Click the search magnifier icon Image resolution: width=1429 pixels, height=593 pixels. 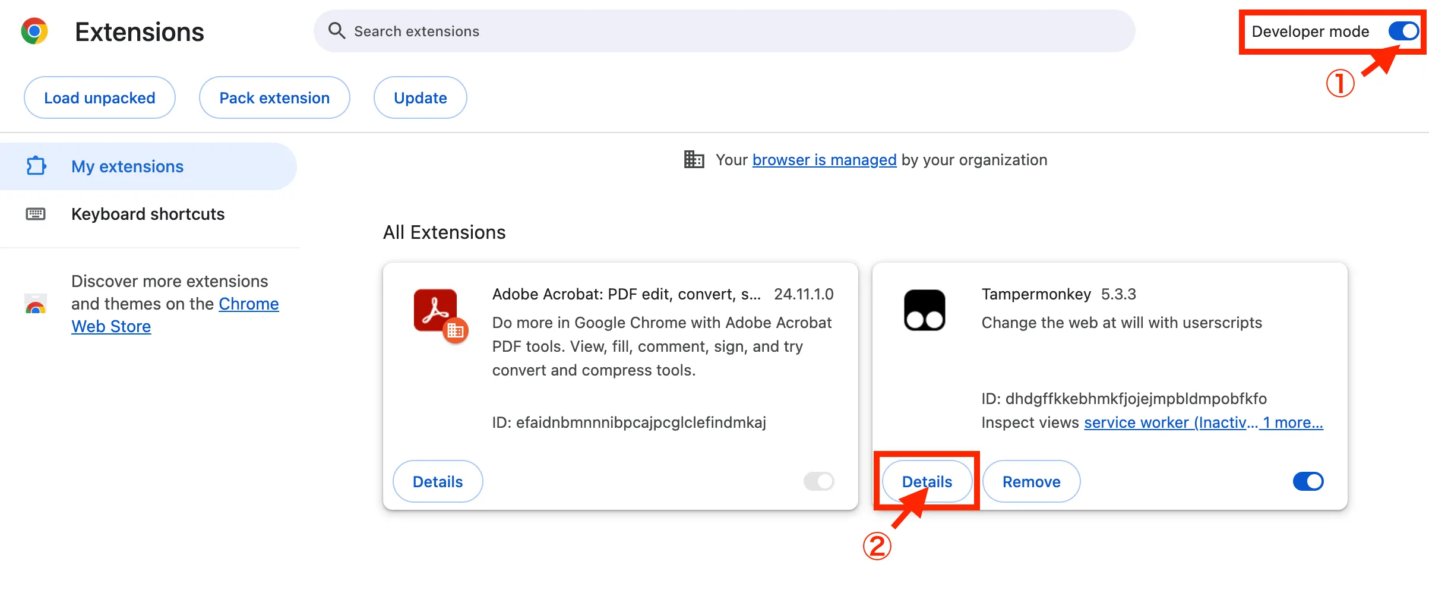[x=337, y=31]
